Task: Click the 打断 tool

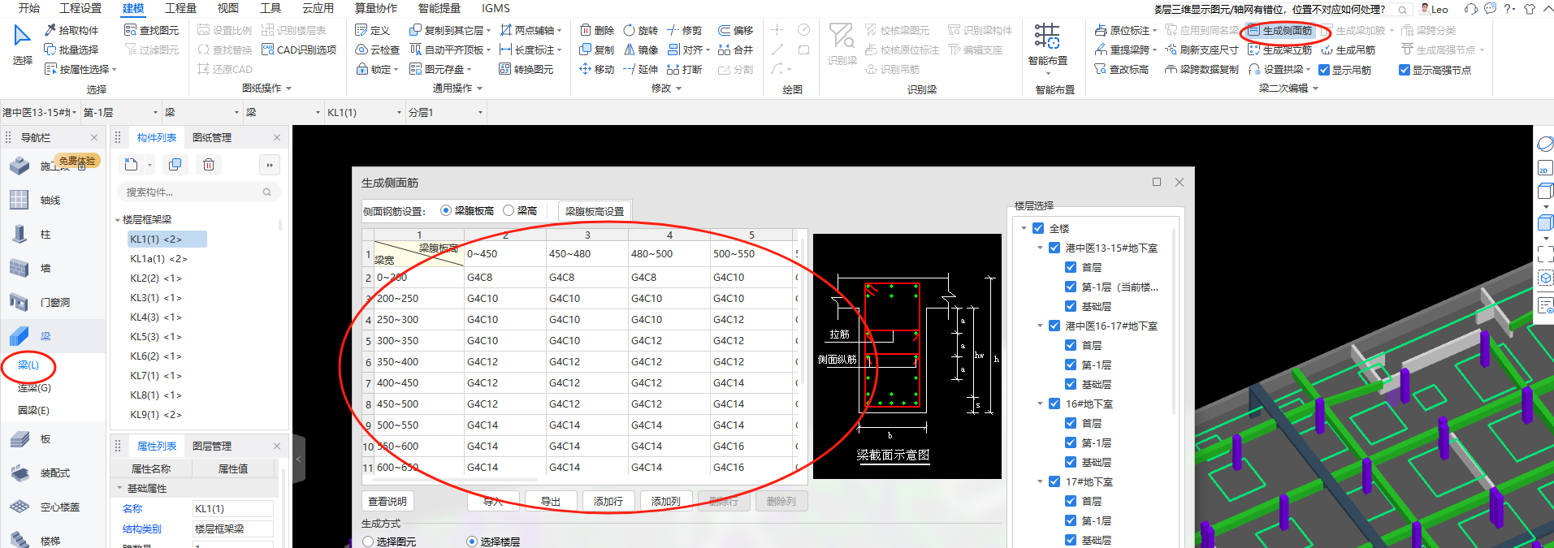Action: coord(685,69)
